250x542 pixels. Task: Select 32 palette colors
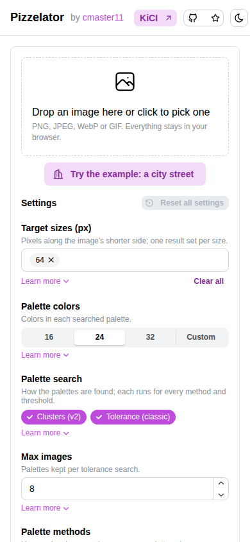tap(151, 337)
